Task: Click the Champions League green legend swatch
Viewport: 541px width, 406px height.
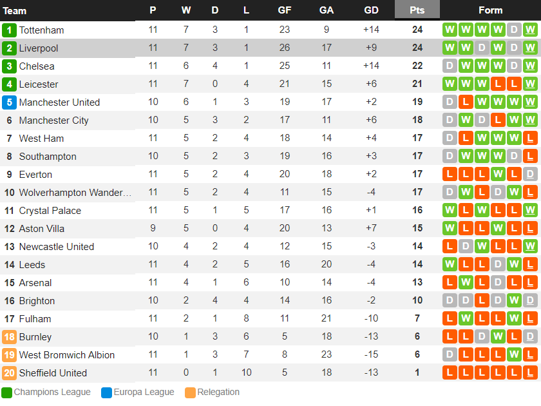Action: coord(7,392)
